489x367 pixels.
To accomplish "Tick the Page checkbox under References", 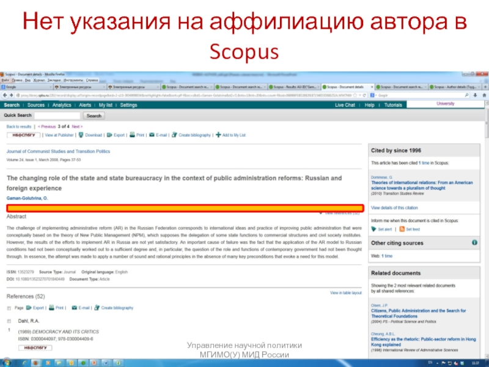I will [x=9, y=308].
